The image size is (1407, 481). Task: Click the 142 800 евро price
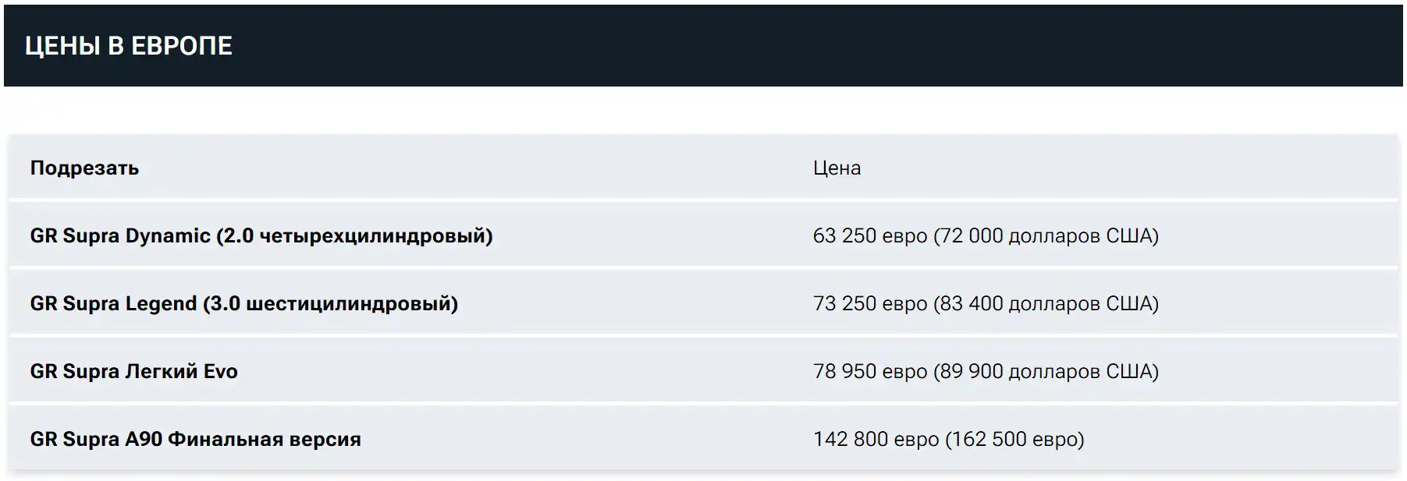pos(876,439)
